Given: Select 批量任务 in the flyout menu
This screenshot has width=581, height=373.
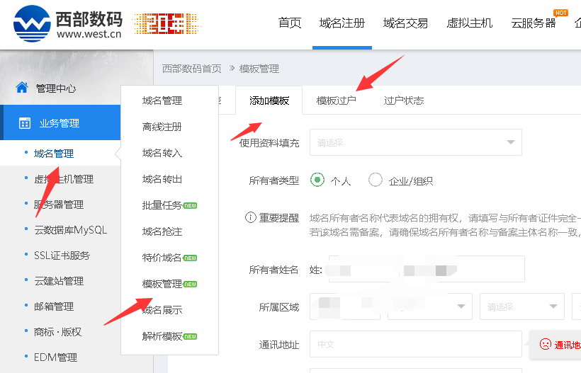Looking at the screenshot, I should point(162,205).
